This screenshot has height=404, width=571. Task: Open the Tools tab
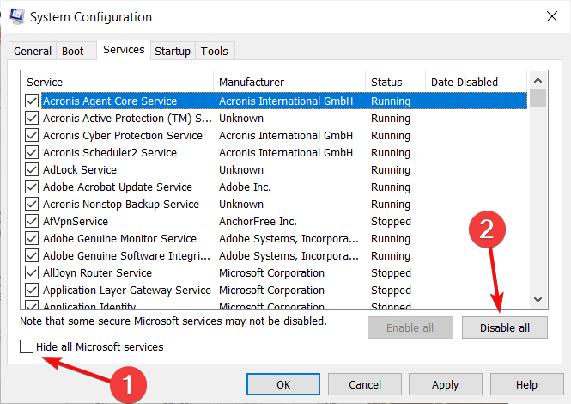click(x=215, y=51)
